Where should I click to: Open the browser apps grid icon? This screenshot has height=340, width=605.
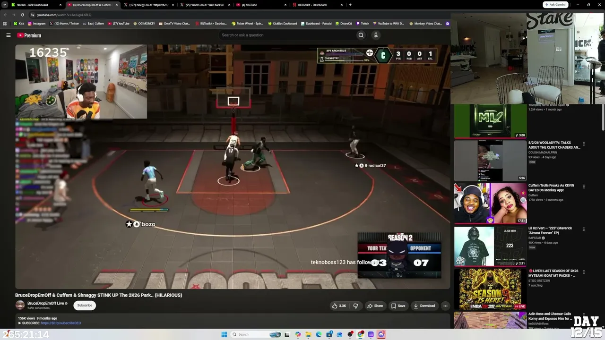click(x=5, y=23)
